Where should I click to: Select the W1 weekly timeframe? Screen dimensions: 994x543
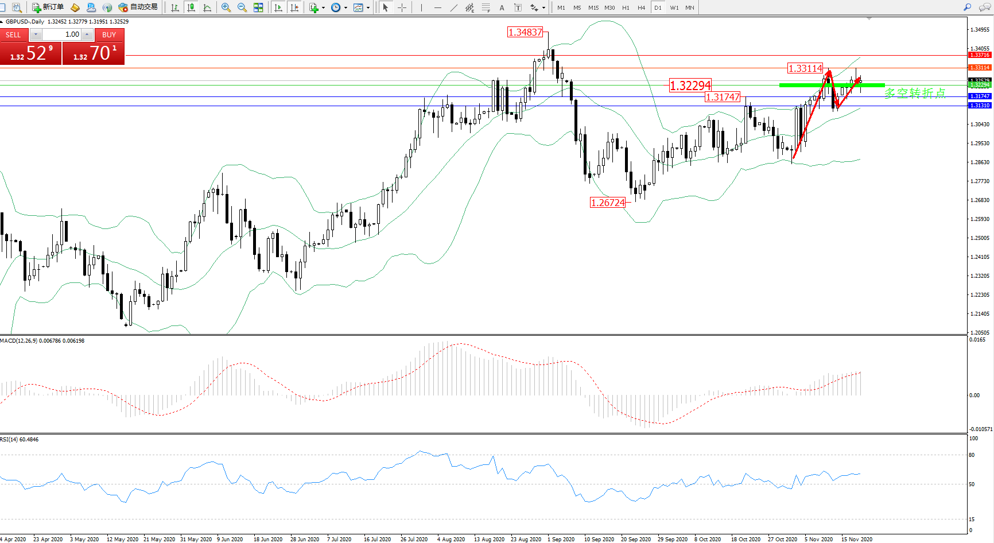click(x=674, y=7)
